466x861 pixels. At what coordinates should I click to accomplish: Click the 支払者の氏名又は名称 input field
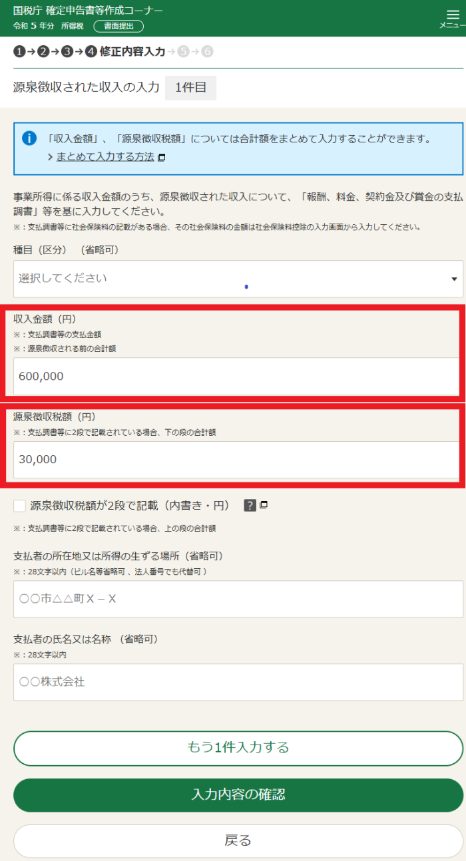238,682
